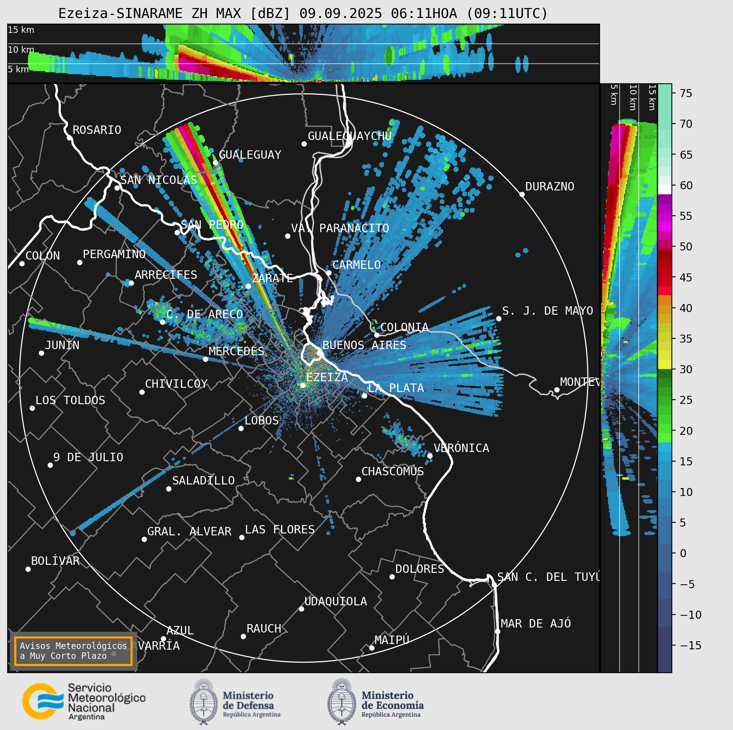
Task: Click the 10 km label in side profile
Action: [633, 98]
